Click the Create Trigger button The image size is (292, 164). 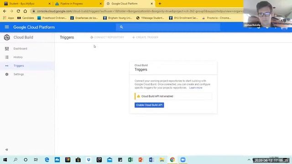click(145, 37)
